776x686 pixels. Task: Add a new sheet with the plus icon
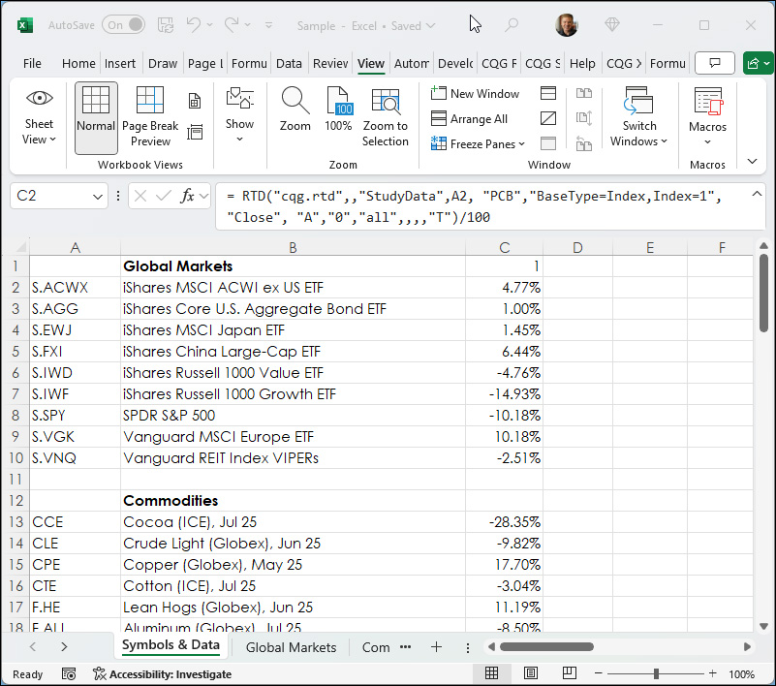[x=436, y=647]
